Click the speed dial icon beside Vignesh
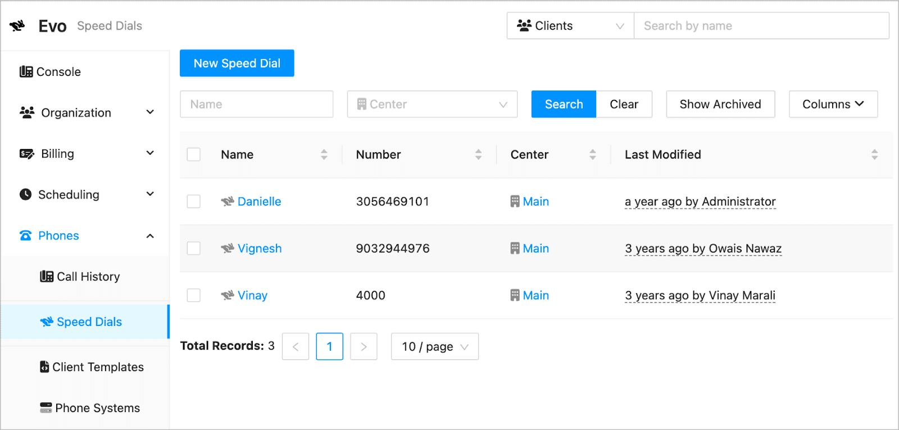 [228, 248]
